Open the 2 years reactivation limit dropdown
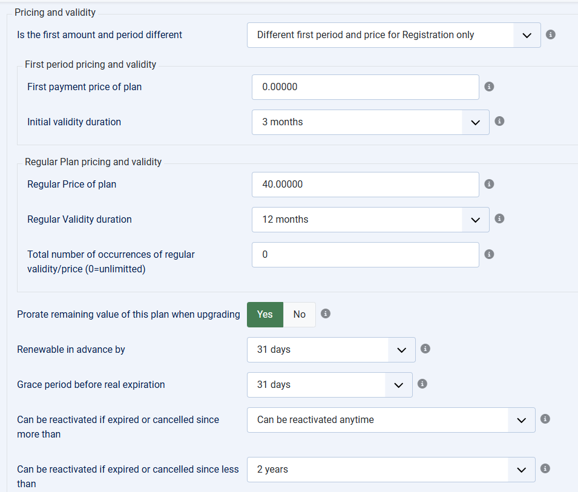578x492 pixels. click(x=391, y=470)
